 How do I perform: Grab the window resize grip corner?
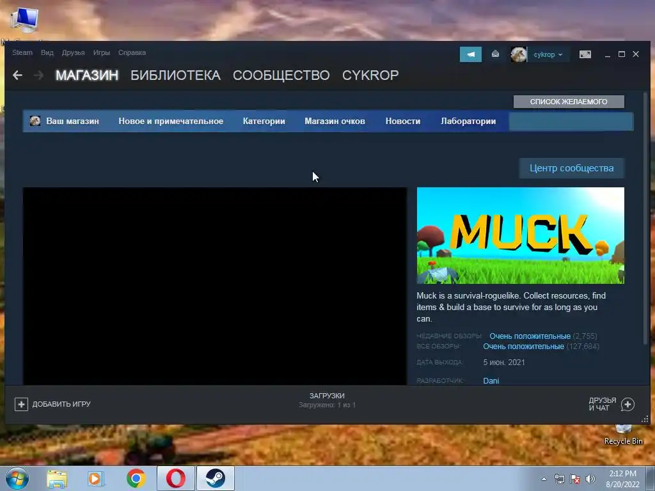645,419
